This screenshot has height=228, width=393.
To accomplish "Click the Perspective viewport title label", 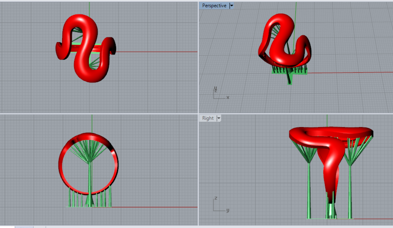I will coord(214,6).
